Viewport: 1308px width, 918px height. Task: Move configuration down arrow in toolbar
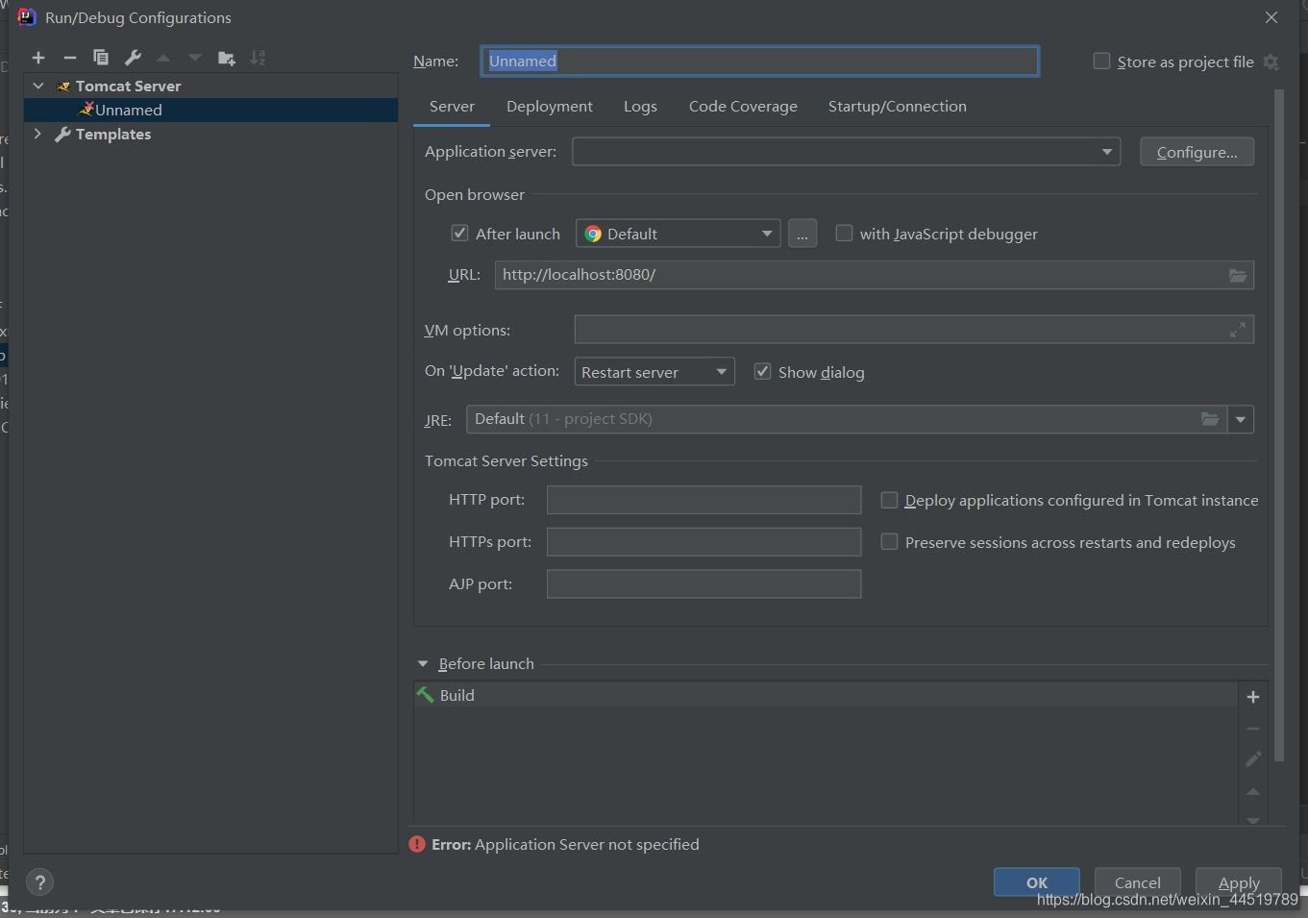pyautogui.click(x=195, y=58)
